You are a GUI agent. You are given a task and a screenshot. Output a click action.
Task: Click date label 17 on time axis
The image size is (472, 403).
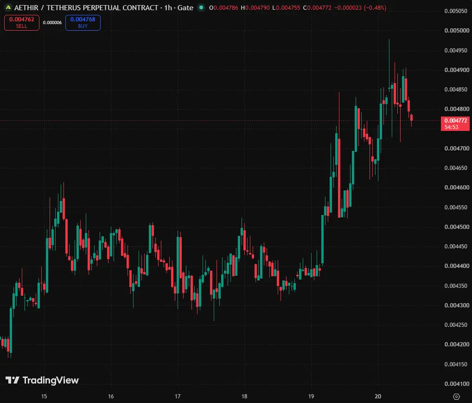point(178,396)
